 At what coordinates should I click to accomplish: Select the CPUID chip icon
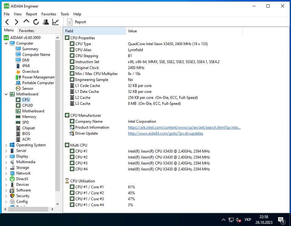coord(18,105)
